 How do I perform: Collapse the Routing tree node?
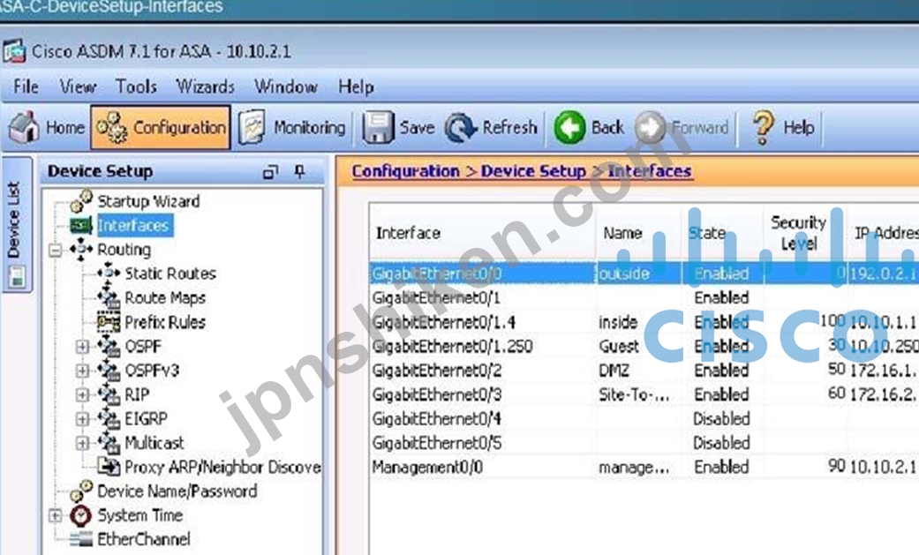55,251
